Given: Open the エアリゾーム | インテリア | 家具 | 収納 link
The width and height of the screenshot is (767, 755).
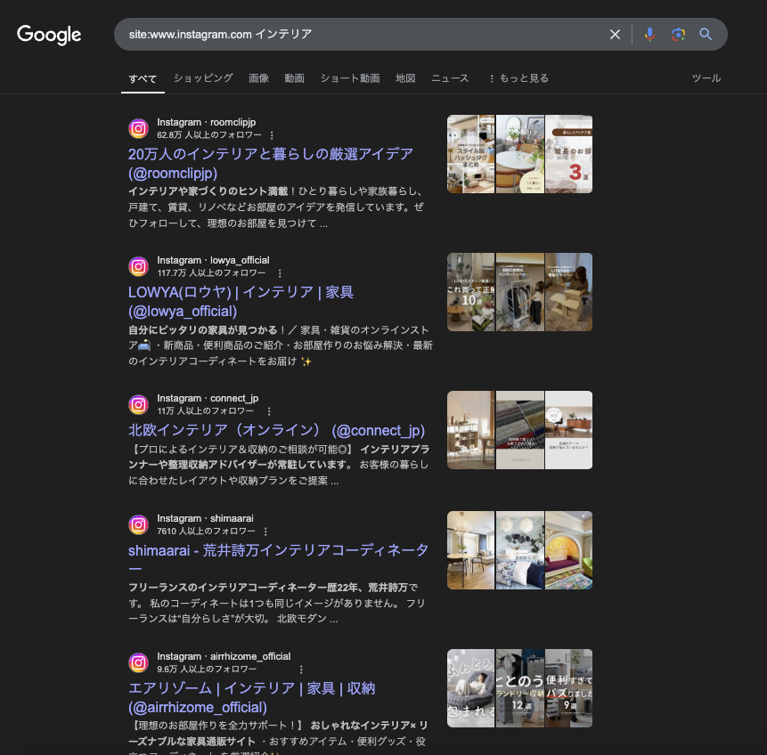Looking at the screenshot, I should coord(251,698).
